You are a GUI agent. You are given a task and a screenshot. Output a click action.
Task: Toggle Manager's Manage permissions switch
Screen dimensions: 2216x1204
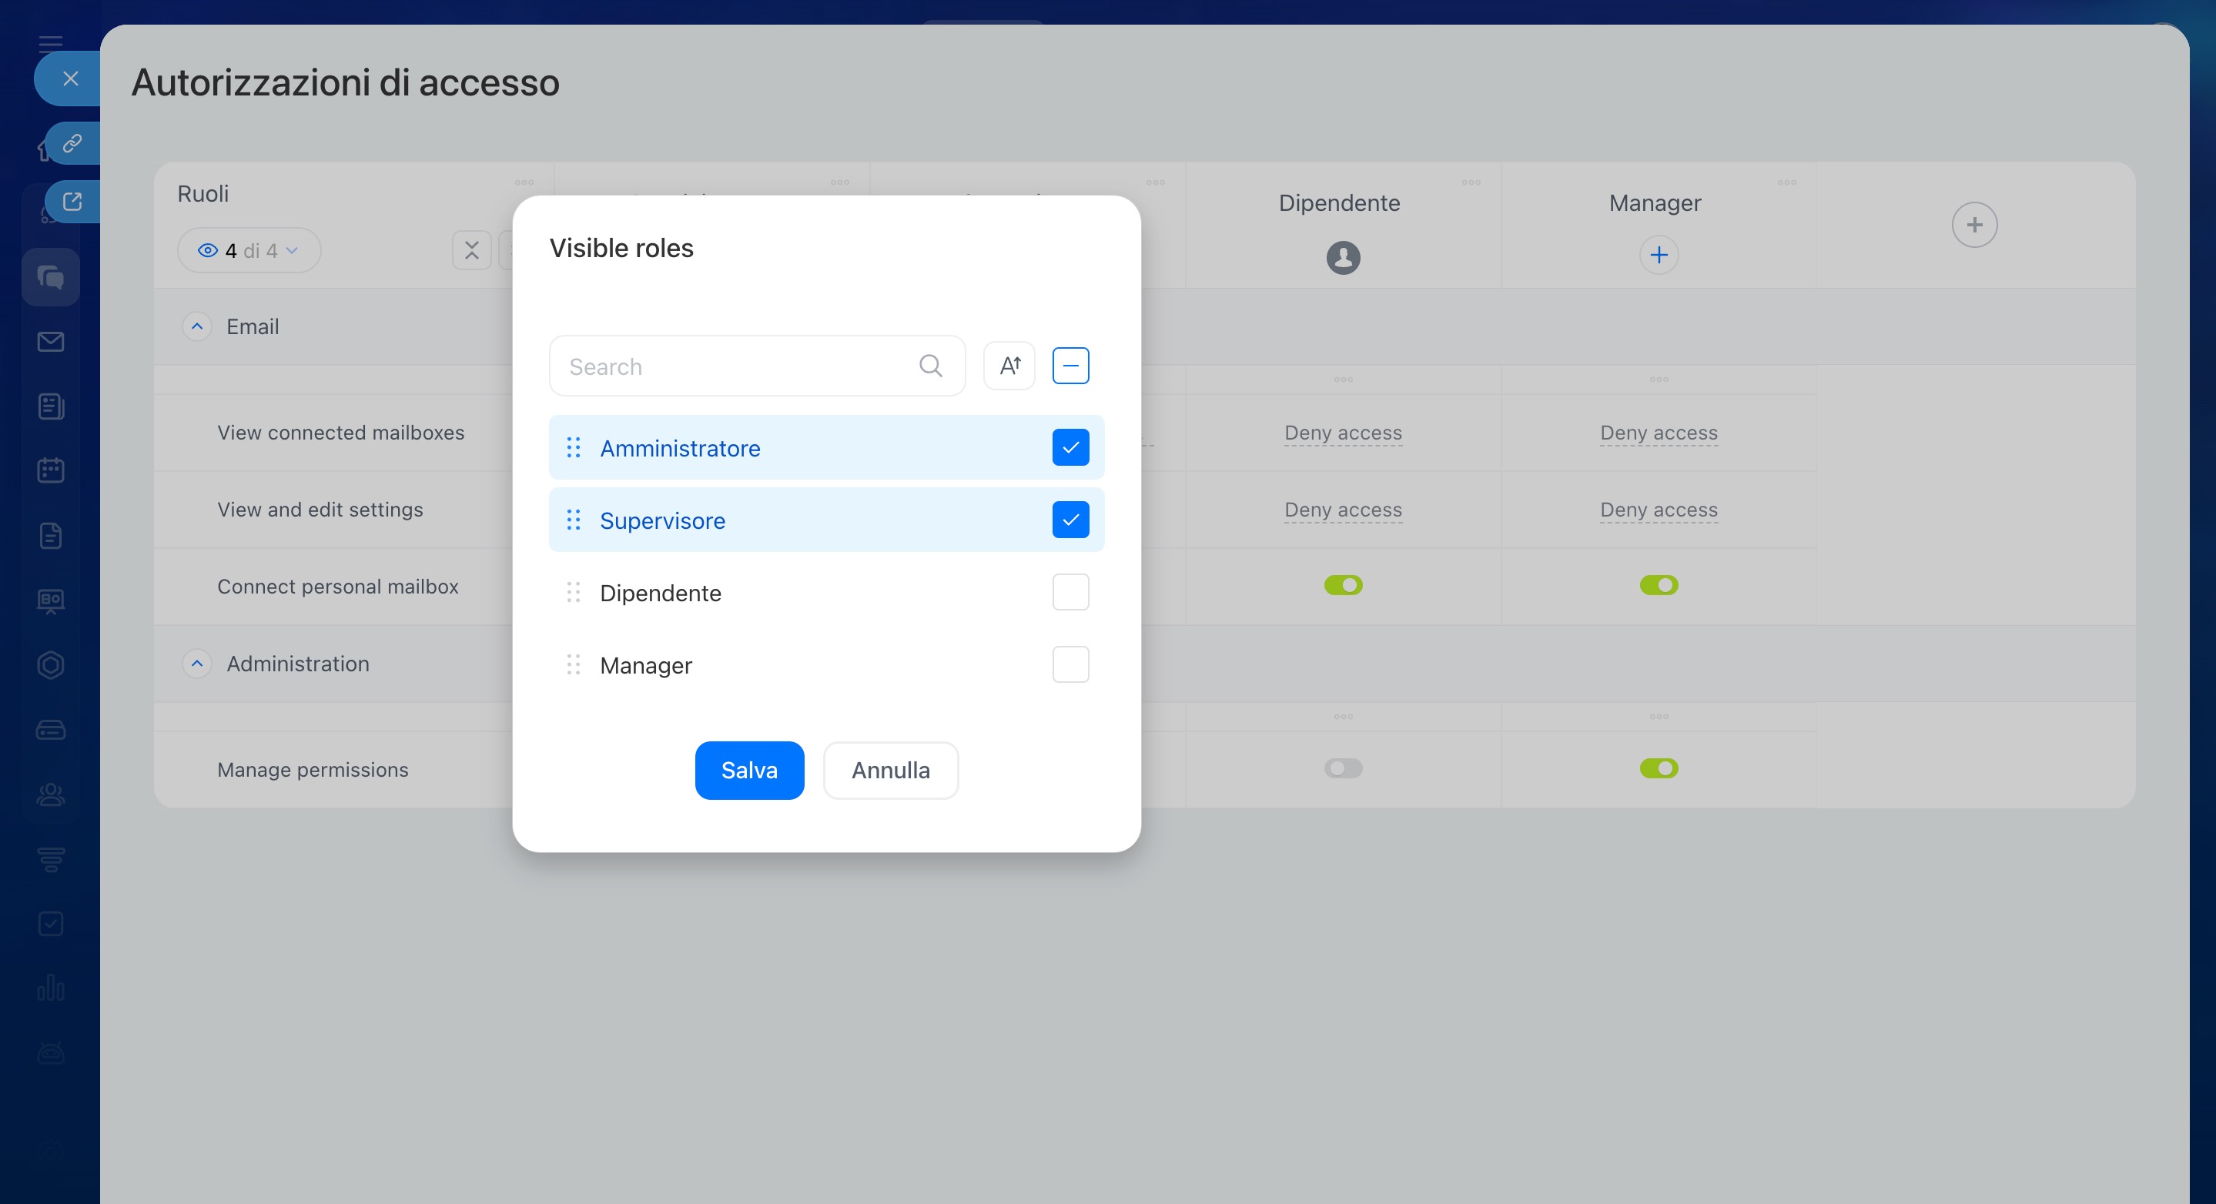coord(1658,768)
